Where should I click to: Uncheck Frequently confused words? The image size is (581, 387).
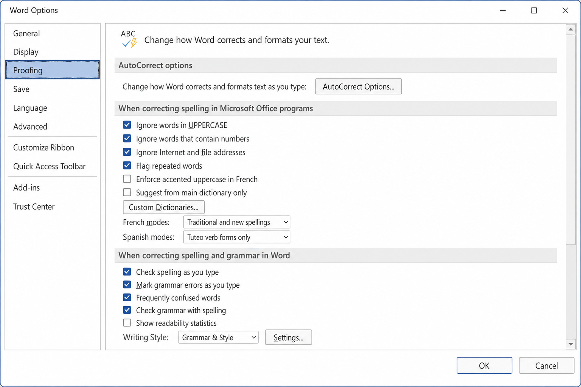click(127, 297)
